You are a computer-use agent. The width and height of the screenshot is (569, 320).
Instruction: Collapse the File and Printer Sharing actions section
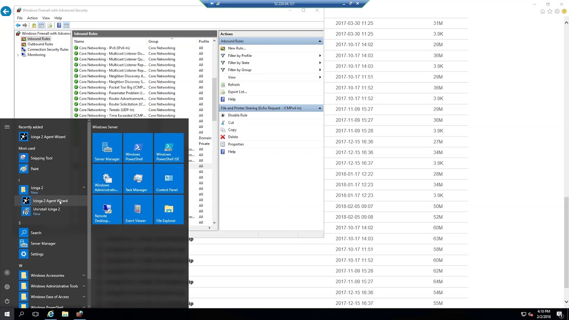coord(320,108)
